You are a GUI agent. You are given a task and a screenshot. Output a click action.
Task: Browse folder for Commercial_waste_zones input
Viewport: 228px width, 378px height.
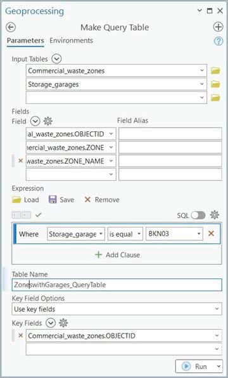point(215,70)
